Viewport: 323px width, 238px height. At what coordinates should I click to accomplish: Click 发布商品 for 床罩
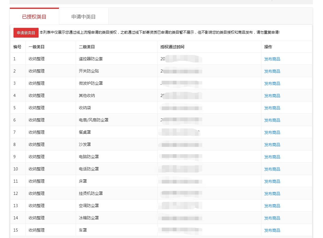point(272,181)
